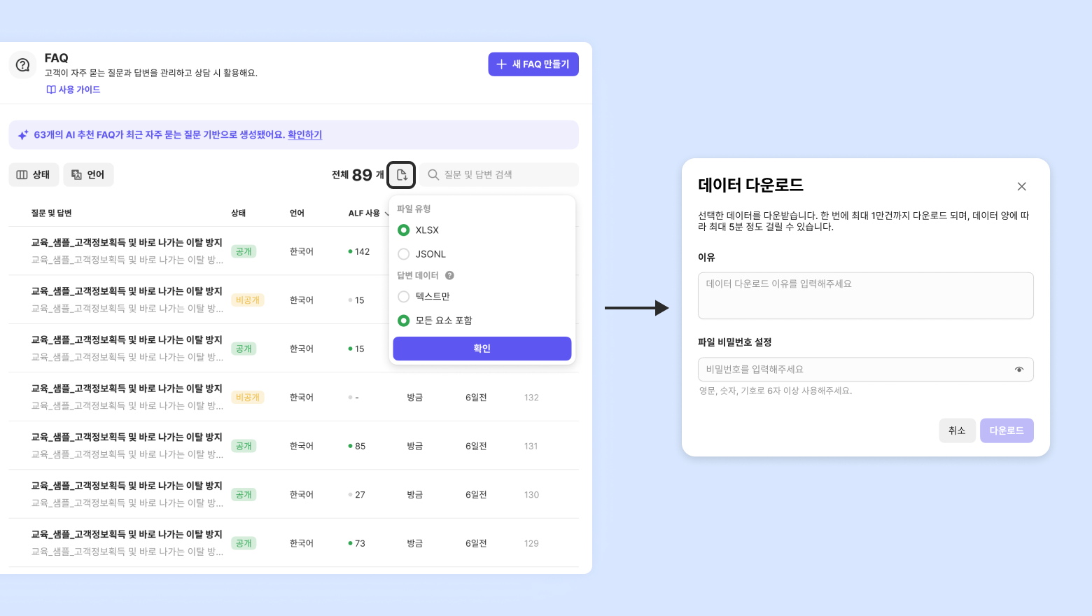This screenshot has height=616, width=1092.
Task: Click the ALF count 73 cell
Action: pos(357,543)
